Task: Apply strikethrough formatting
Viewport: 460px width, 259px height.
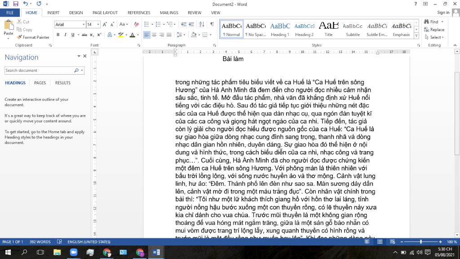Action: [84, 35]
